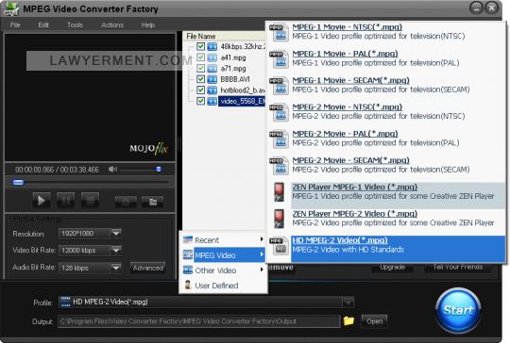Click the Output path field
The width and height of the screenshot is (510, 343).
[198, 321]
